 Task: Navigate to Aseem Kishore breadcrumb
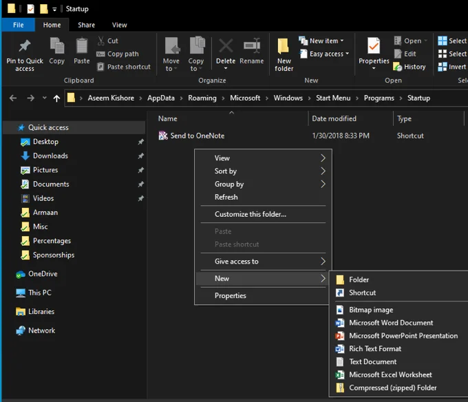[111, 98]
